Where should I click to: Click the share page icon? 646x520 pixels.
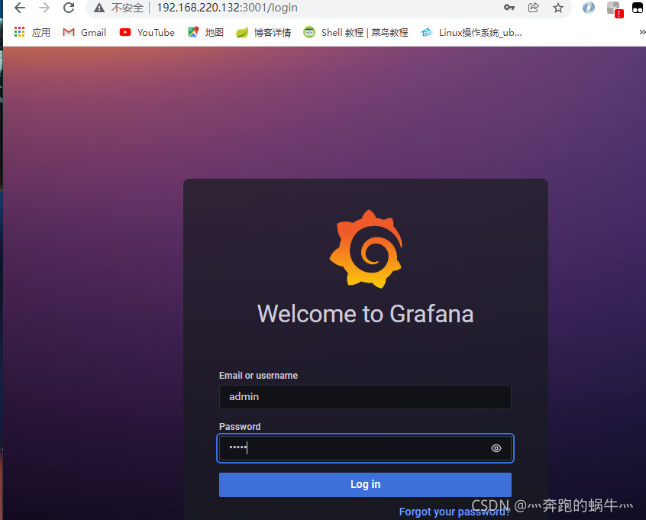(534, 8)
